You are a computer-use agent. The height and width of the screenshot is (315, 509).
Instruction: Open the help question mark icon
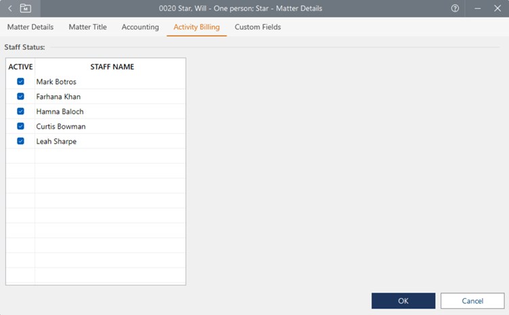455,8
